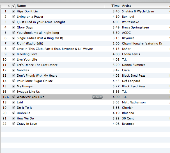Select the song Do It To It

point(24,108)
